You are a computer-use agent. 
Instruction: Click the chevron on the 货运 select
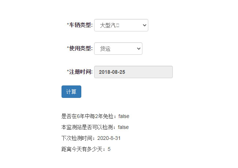tap(138, 49)
